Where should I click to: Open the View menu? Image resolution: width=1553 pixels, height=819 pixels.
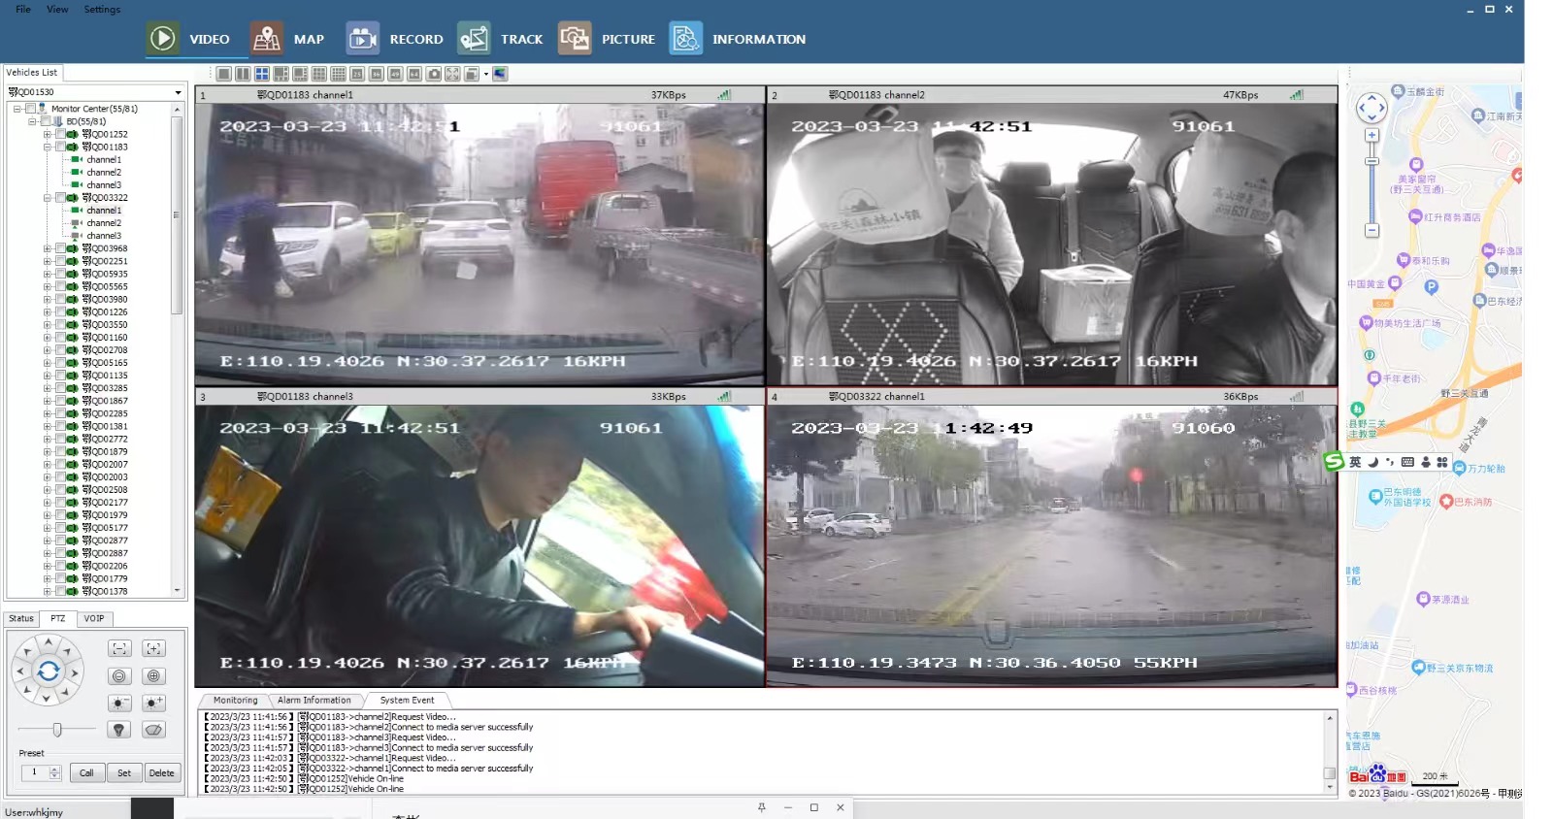tap(57, 9)
